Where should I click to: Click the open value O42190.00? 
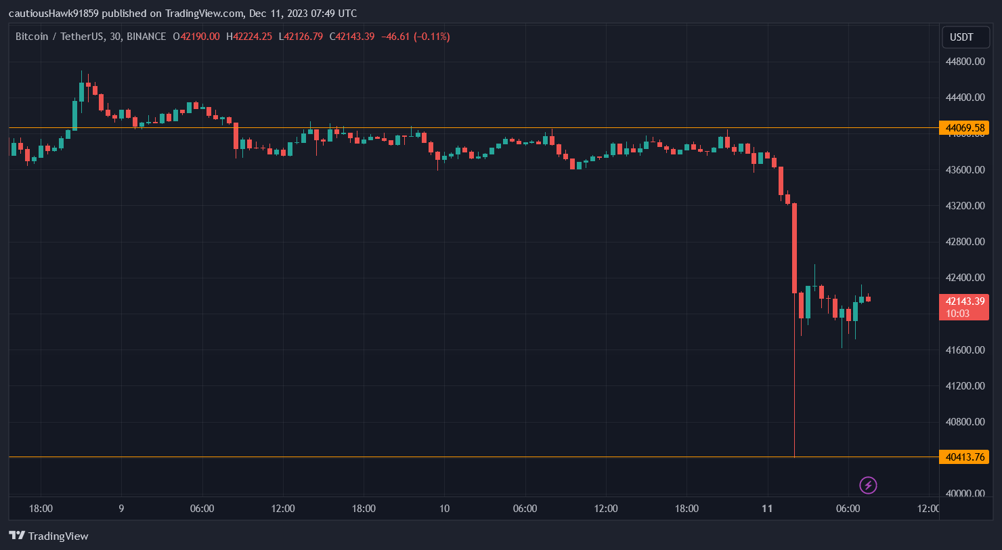(196, 37)
